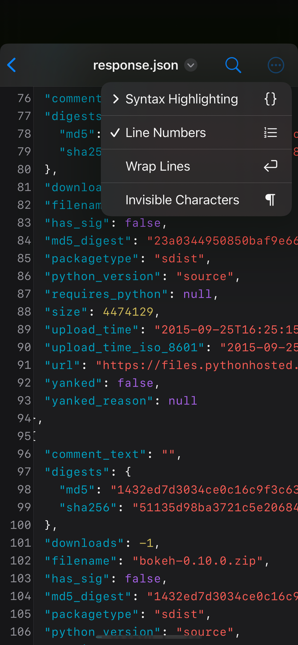The image size is (298, 645).
Task: Open the response.json title dropdown chevron
Action: coord(191,65)
